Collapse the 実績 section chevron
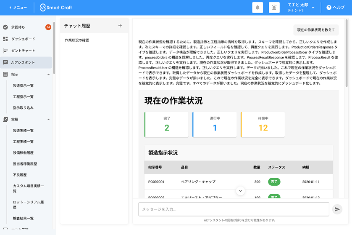The width and height of the screenshot is (352, 235). [48, 119]
